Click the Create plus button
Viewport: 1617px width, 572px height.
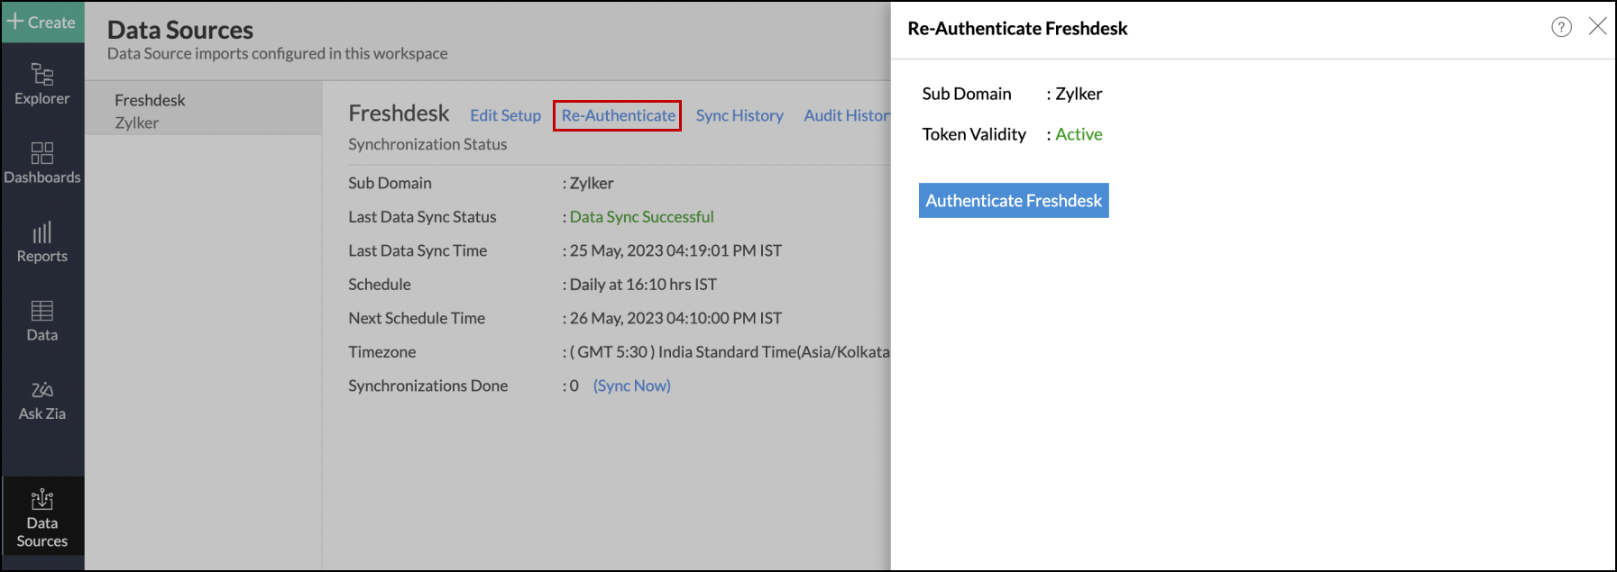pyautogui.click(x=41, y=22)
